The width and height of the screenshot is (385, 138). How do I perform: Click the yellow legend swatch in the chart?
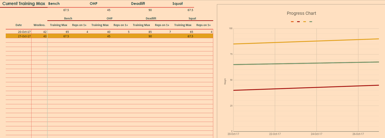tap(304, 22)
